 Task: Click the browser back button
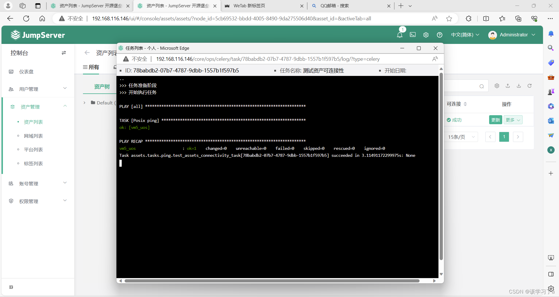[10, 19]
